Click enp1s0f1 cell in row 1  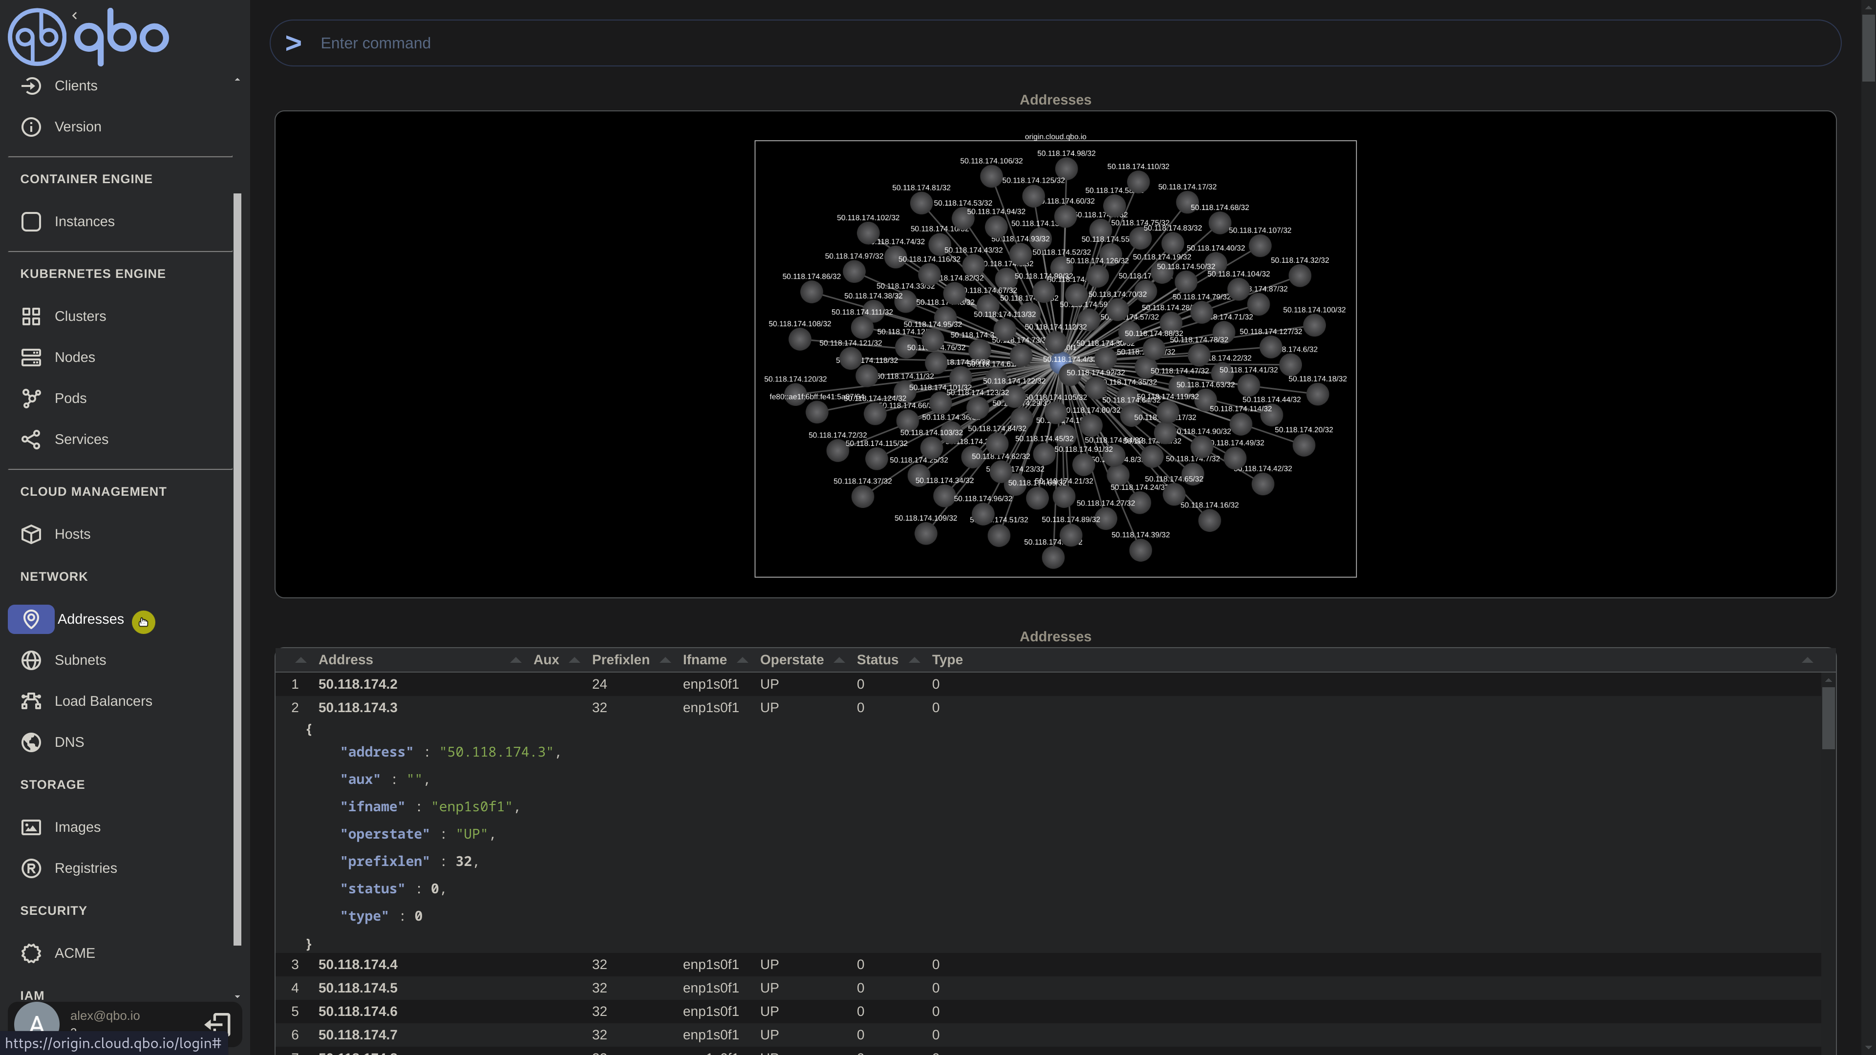[711, 684]
